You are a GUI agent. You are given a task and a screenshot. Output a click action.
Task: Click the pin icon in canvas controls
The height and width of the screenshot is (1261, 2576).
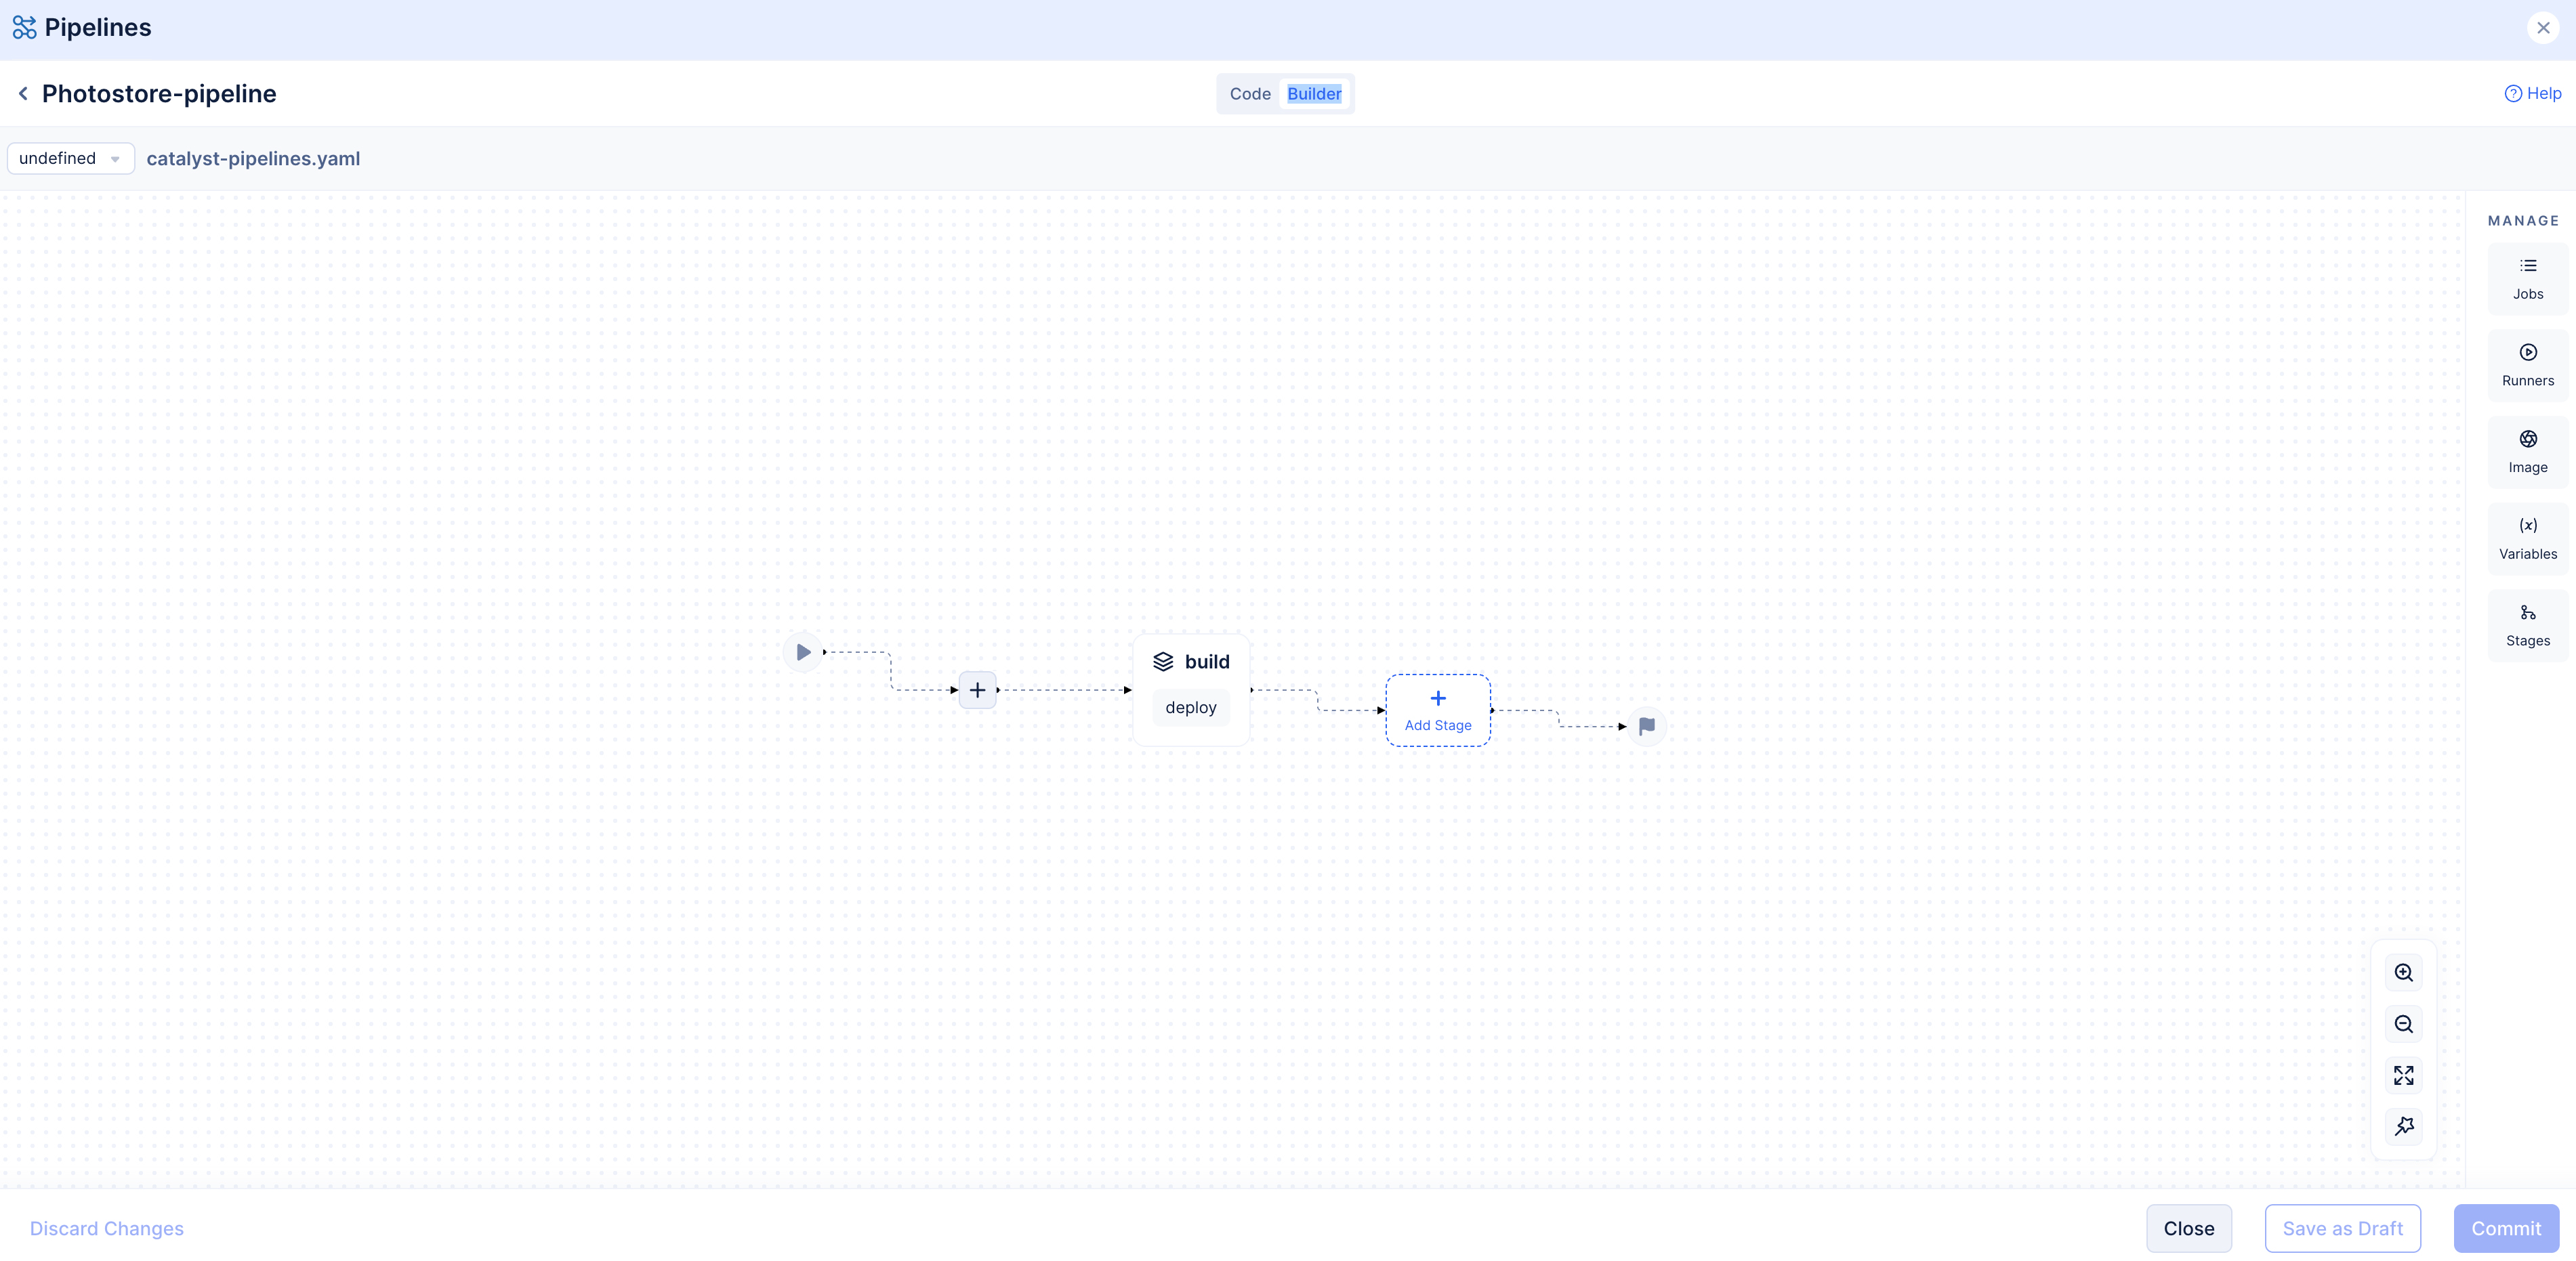(x=2403, y=1127)
